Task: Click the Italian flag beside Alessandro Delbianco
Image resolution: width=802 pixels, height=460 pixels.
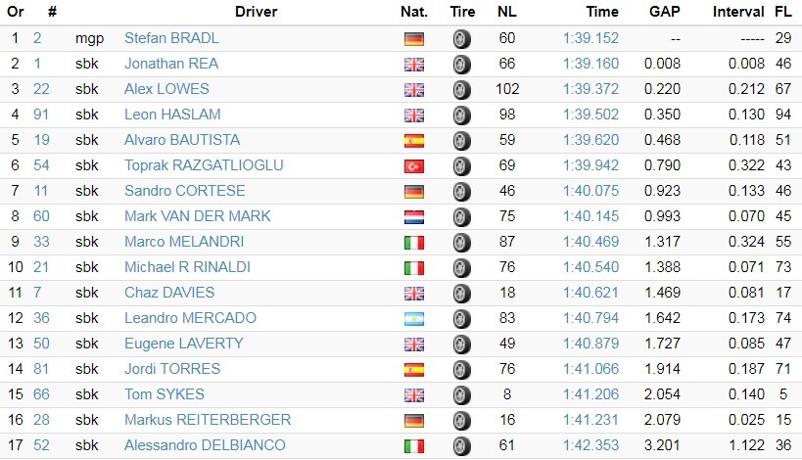Action: (x=414, y=446)
